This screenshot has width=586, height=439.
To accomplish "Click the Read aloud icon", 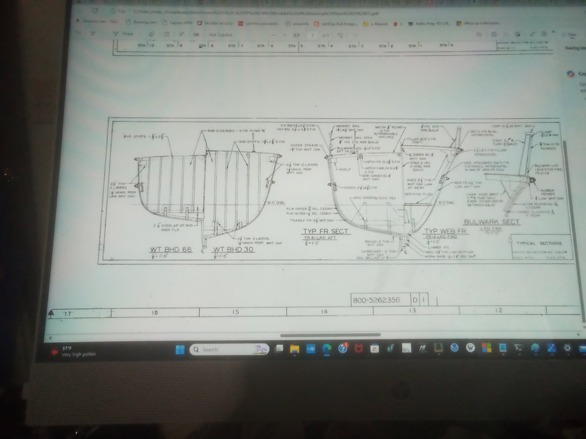I will click(x=181, y=34).
